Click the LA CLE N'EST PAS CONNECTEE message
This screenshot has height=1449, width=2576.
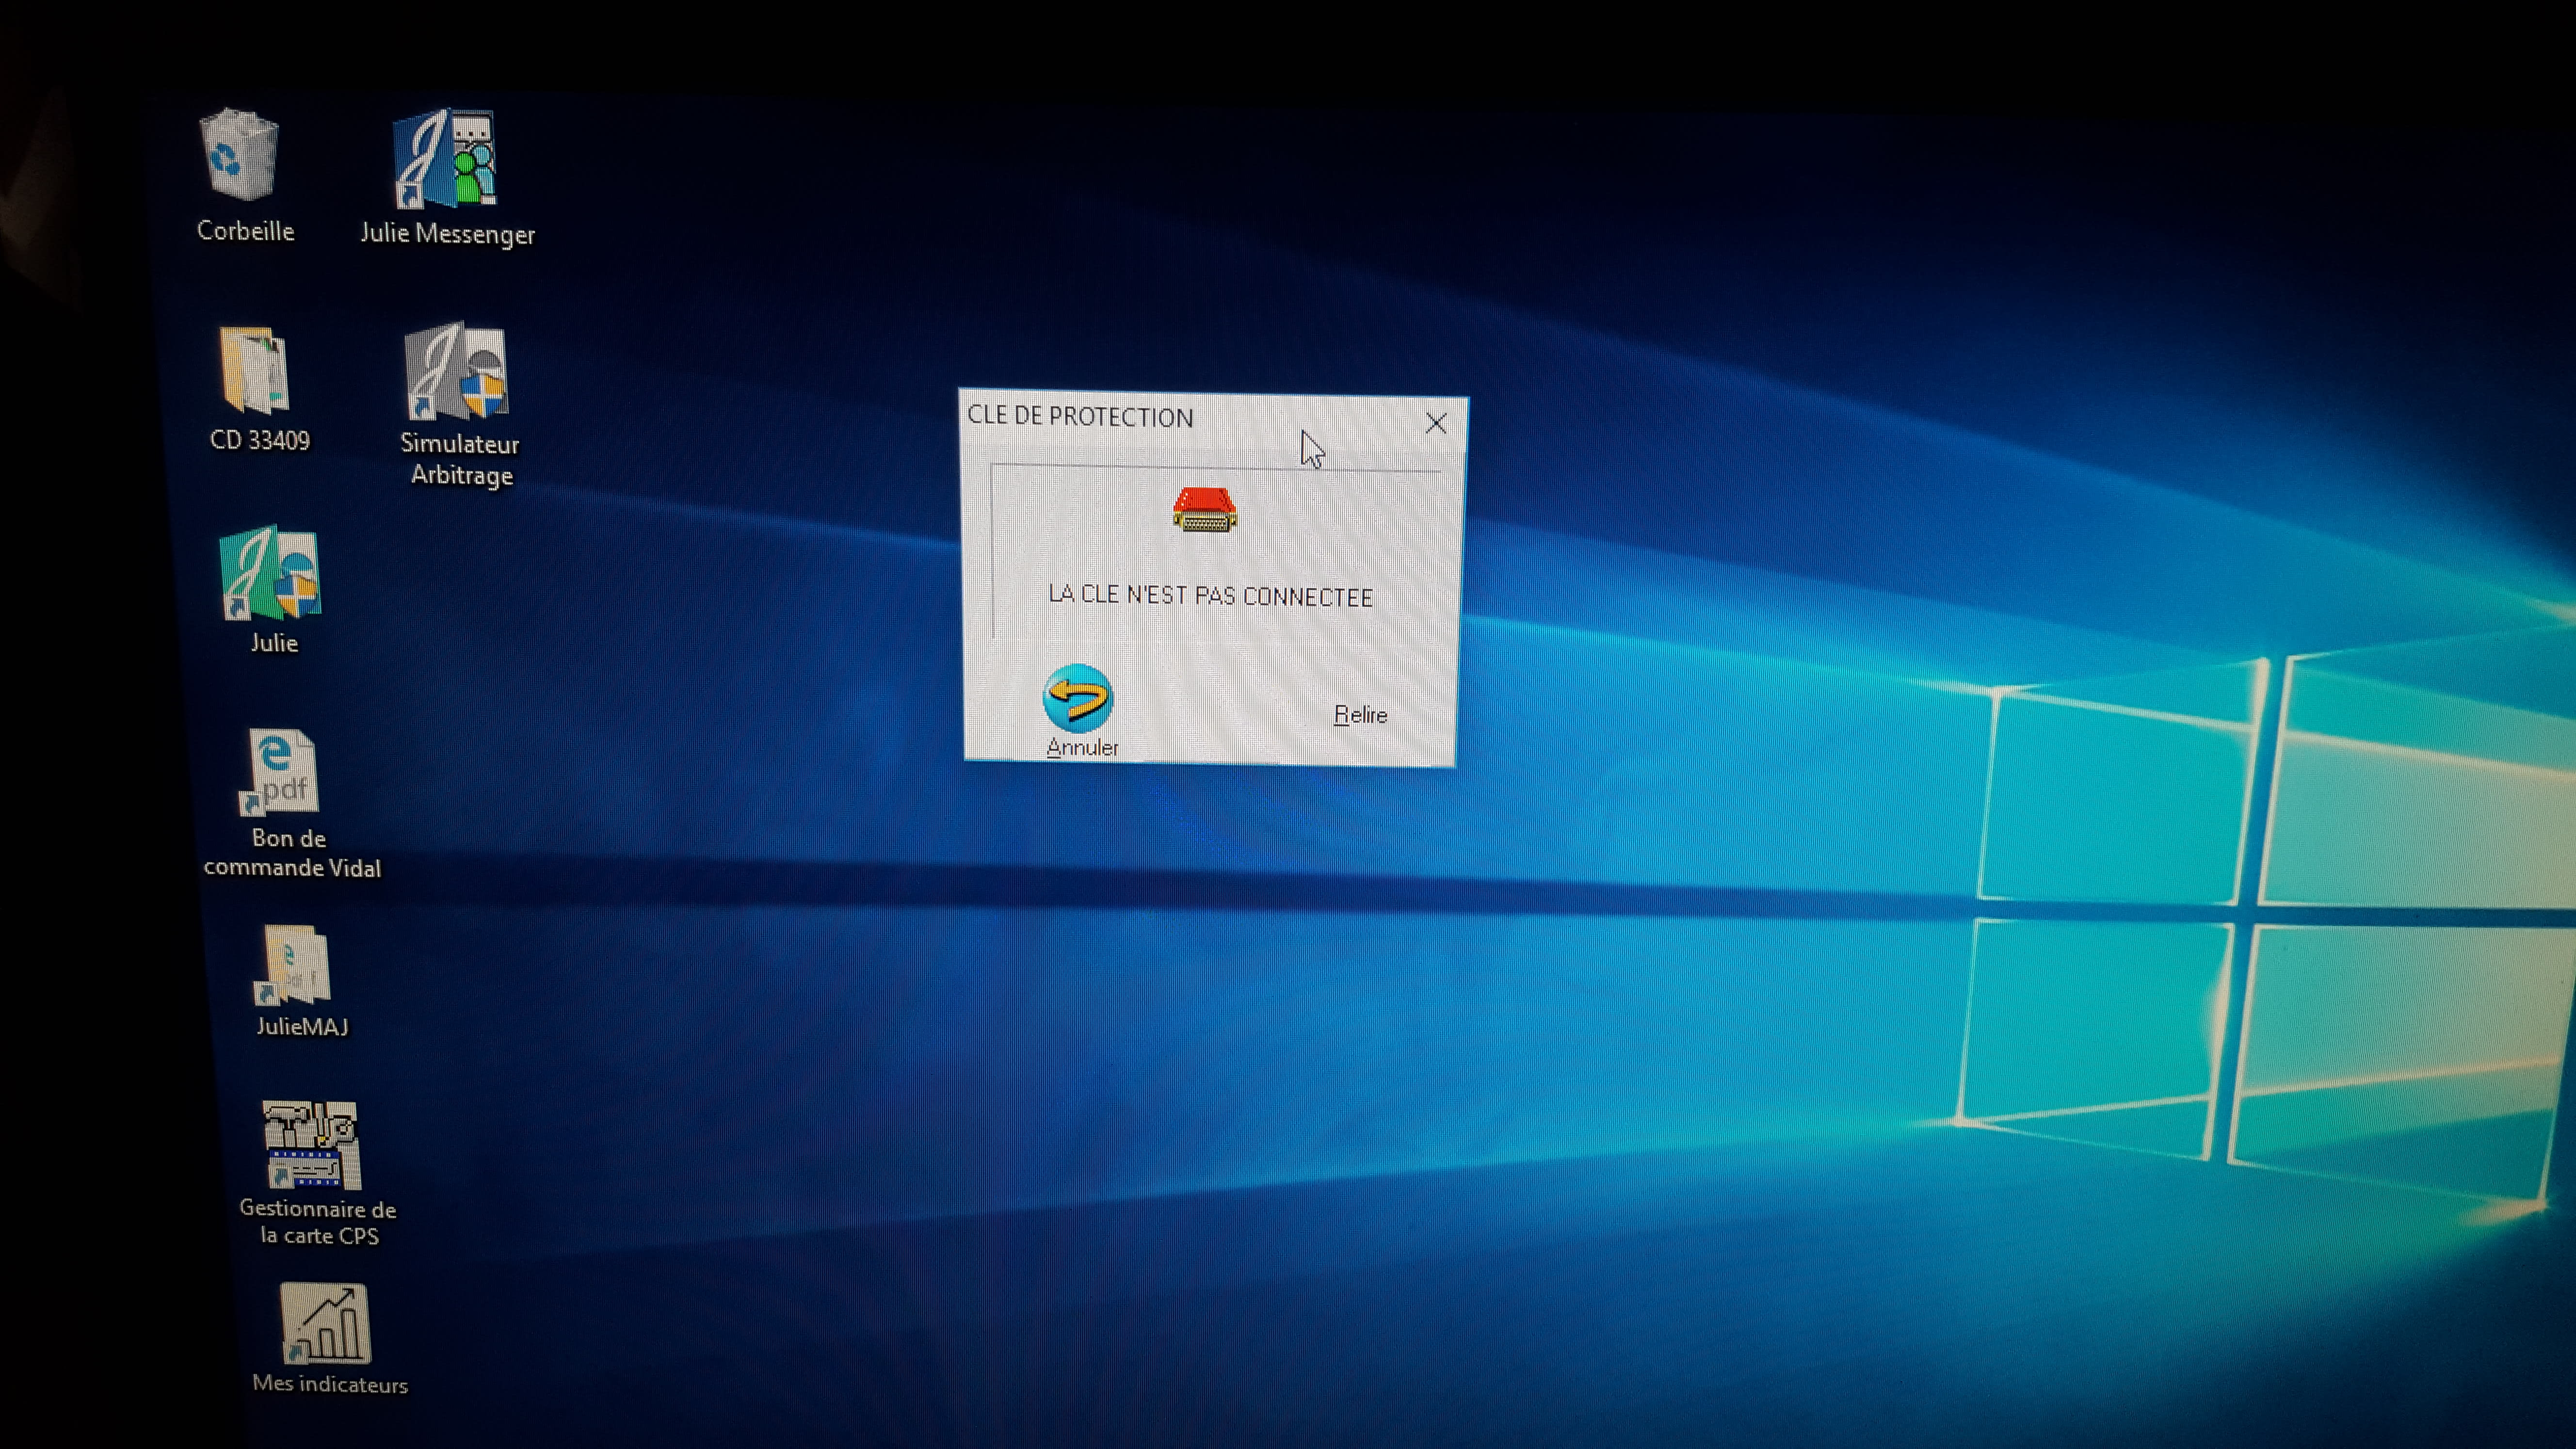coord(1210,596)
